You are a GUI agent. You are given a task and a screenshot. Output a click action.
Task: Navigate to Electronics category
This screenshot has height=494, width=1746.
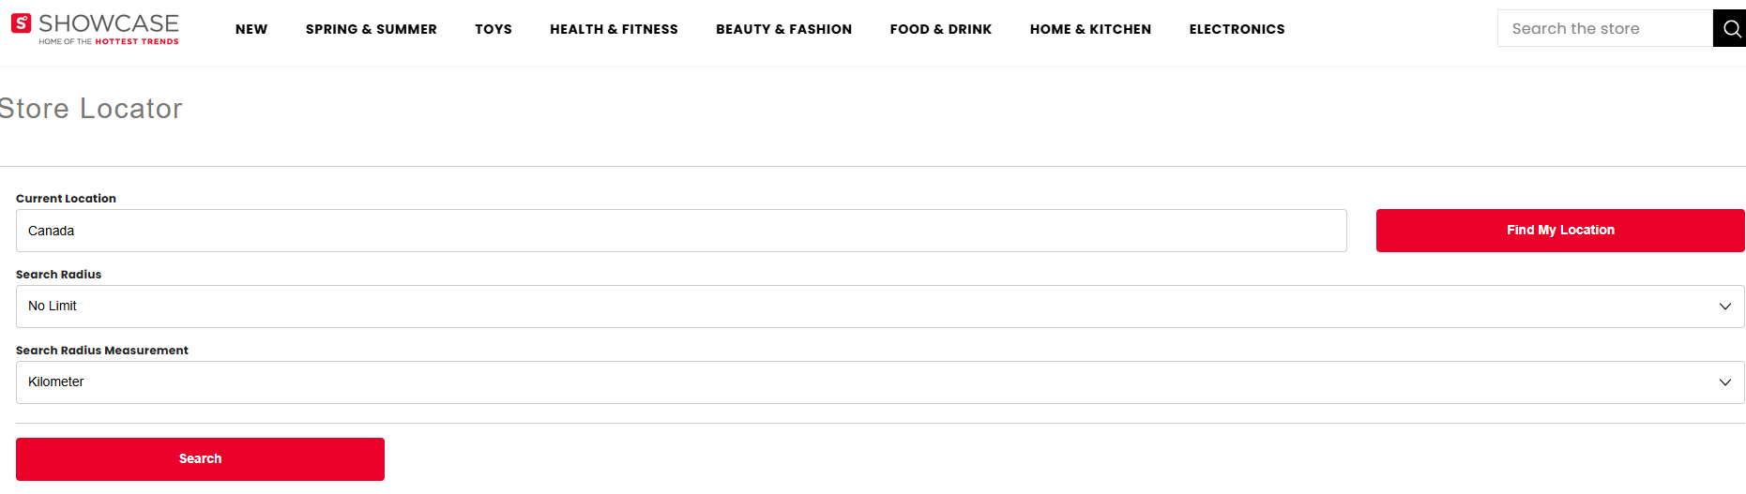click(1237, 29)
